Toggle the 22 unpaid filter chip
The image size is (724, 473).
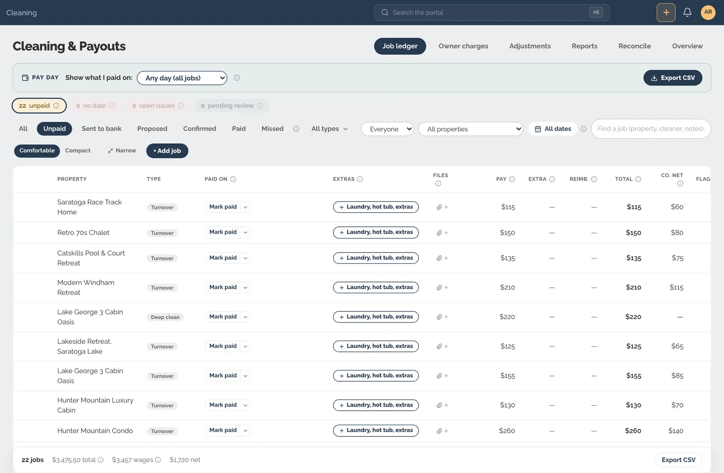(x=39, y=106)
